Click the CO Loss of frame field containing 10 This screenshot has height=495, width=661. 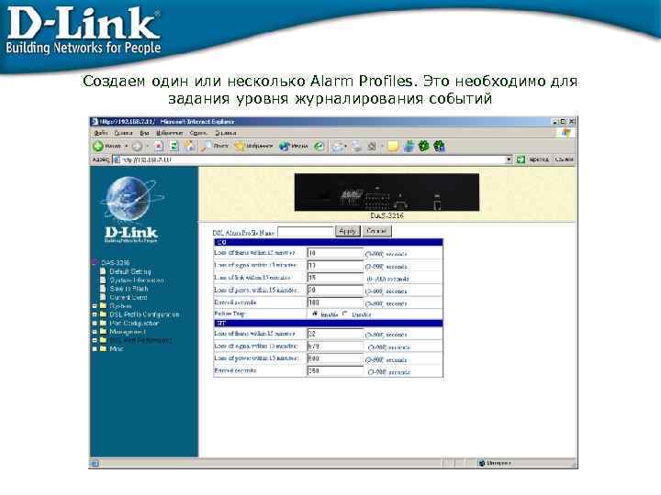click(x=335, y=253)
